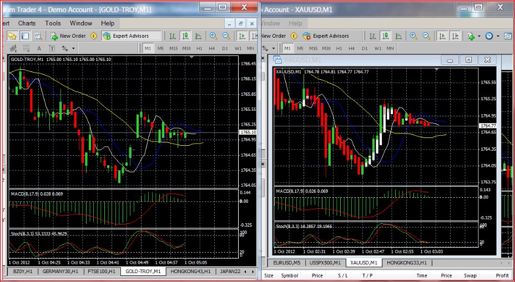Zoom out the chart in left window
The width and height of the screenshot is (515, 282).
click(x=226, y=36)
